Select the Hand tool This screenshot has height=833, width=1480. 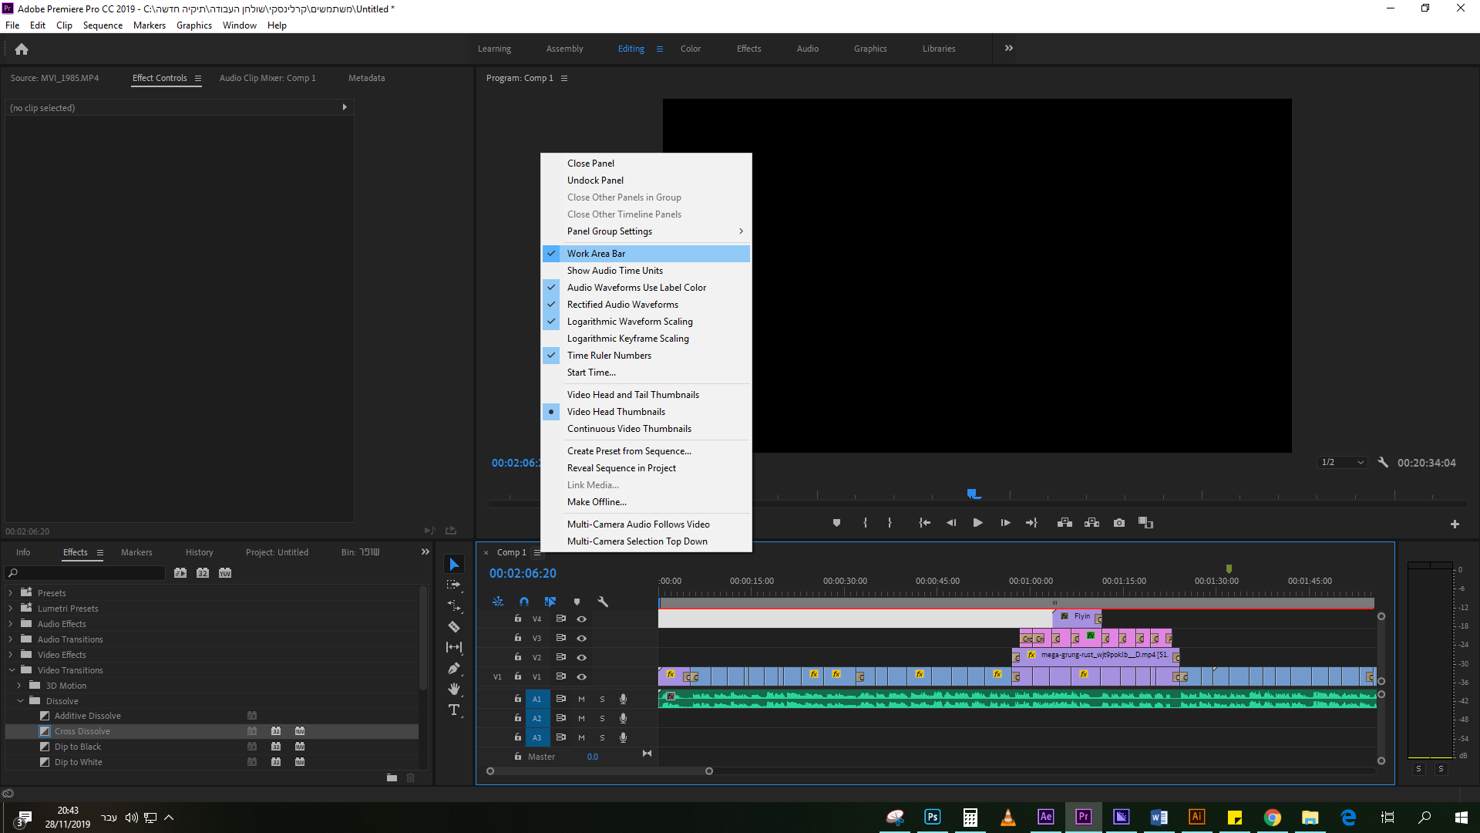(x=454, y=689)
